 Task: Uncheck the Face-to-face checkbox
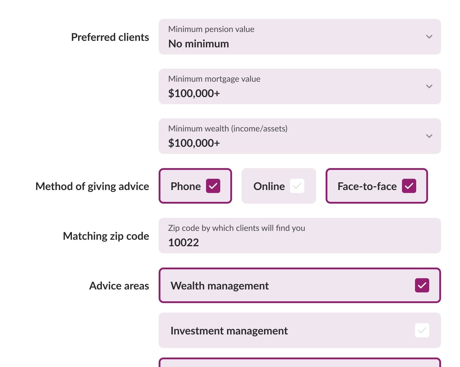[409, 186]
